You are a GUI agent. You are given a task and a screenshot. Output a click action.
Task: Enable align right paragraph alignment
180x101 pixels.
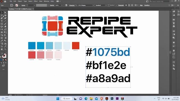click(x=132, y=5)
